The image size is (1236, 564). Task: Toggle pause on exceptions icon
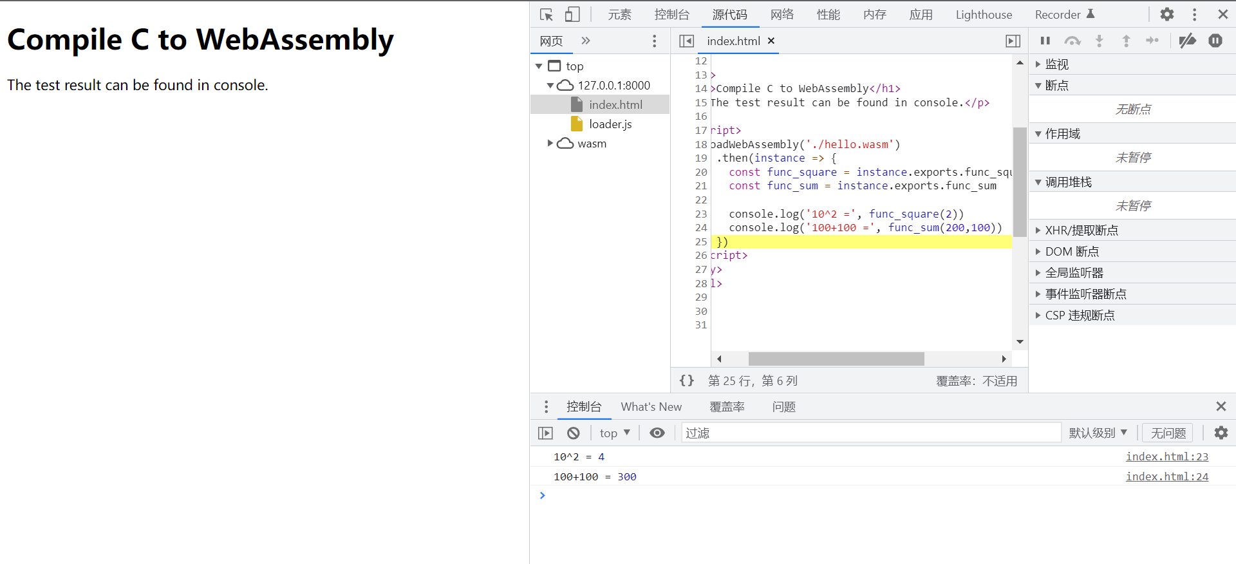click(1215, 41)
